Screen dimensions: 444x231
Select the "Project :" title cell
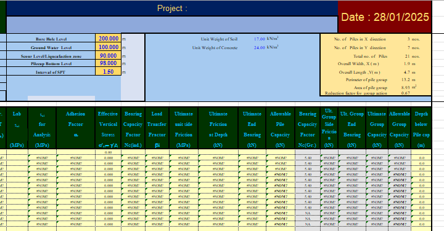pos(172,8)
